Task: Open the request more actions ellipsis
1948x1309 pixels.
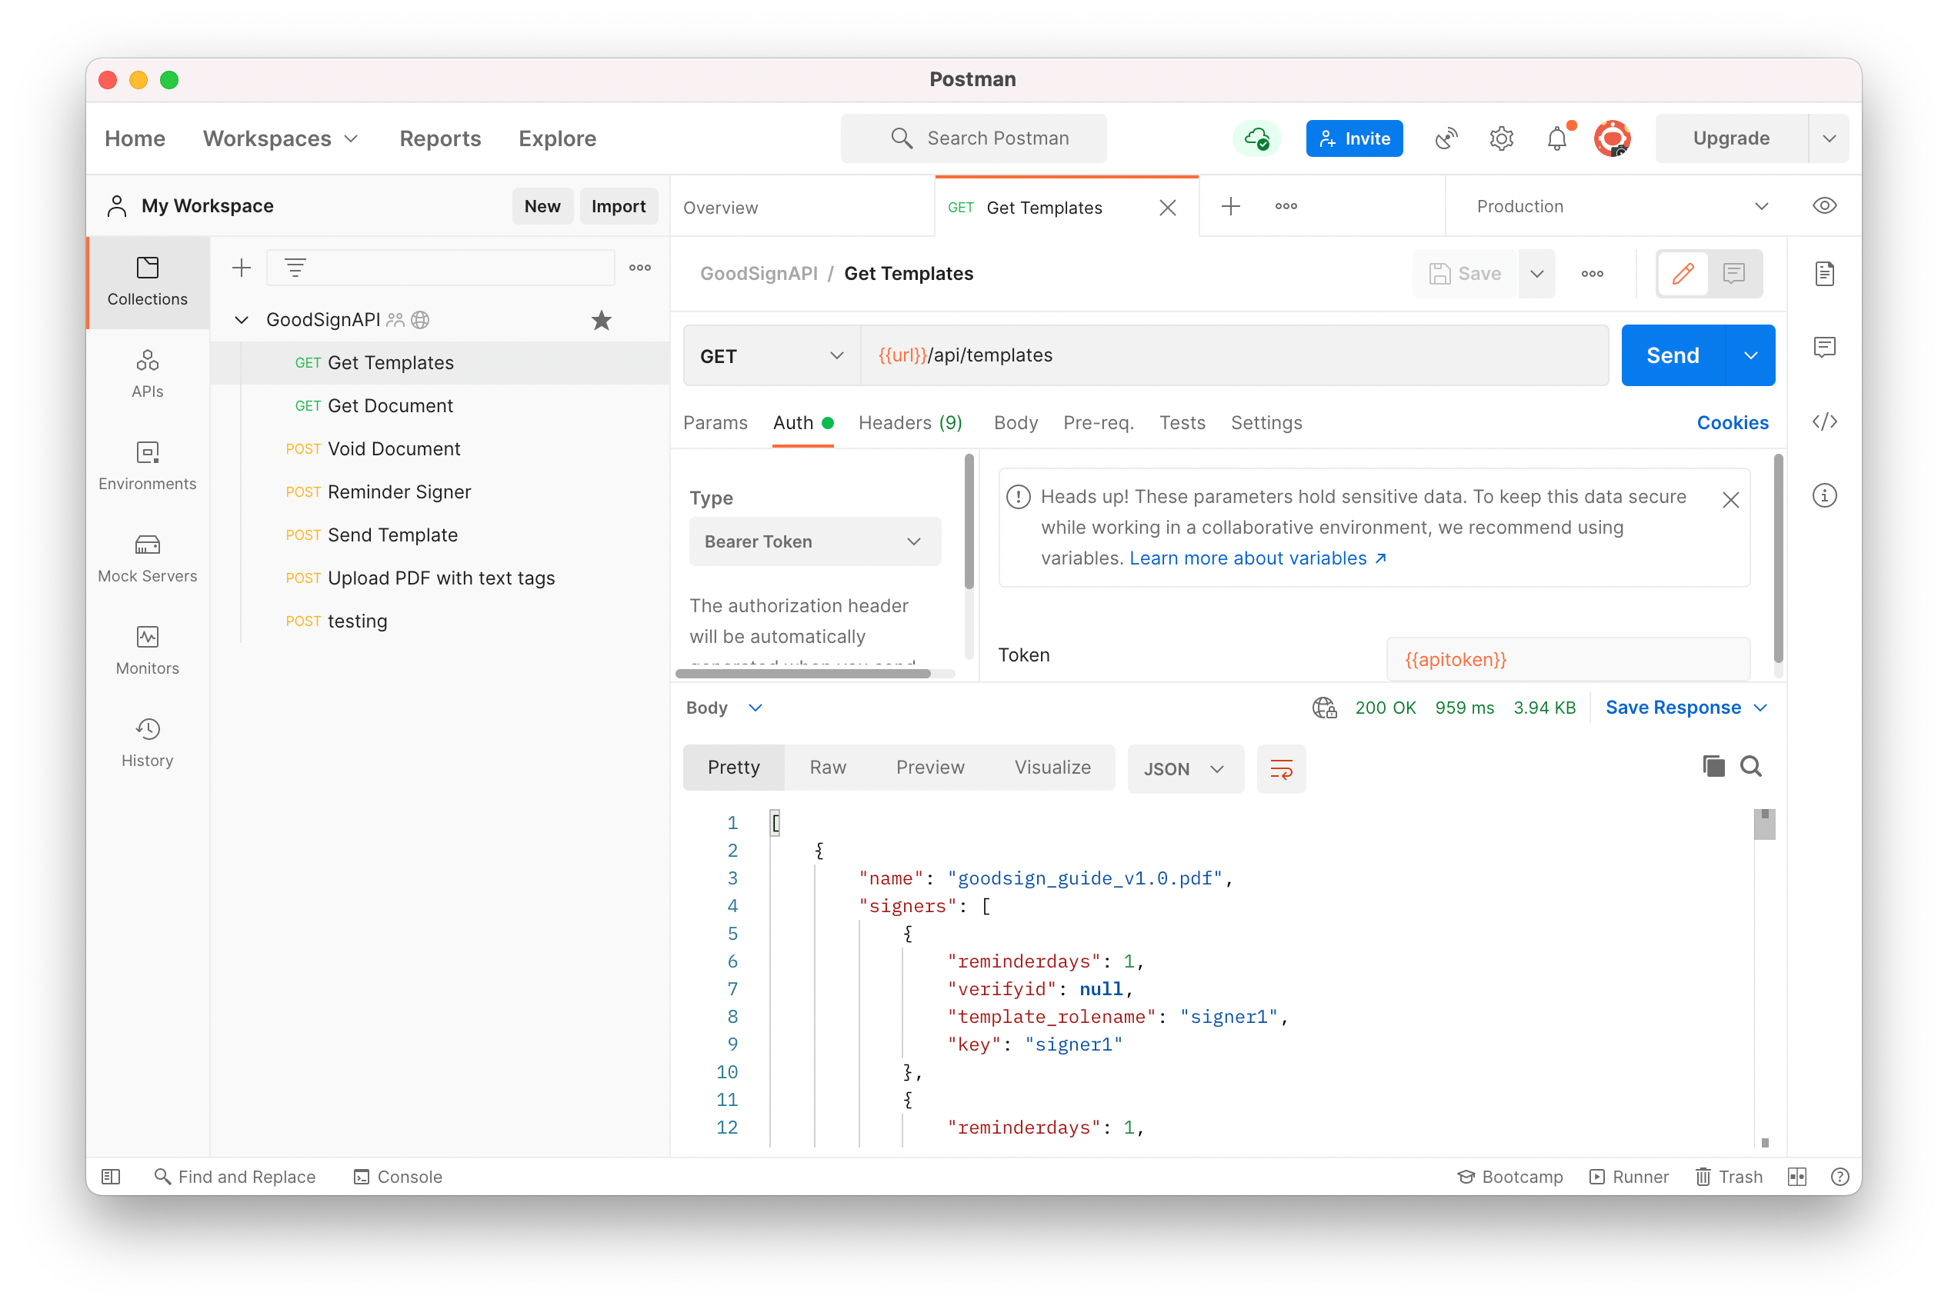Action: coord(1592,273)
